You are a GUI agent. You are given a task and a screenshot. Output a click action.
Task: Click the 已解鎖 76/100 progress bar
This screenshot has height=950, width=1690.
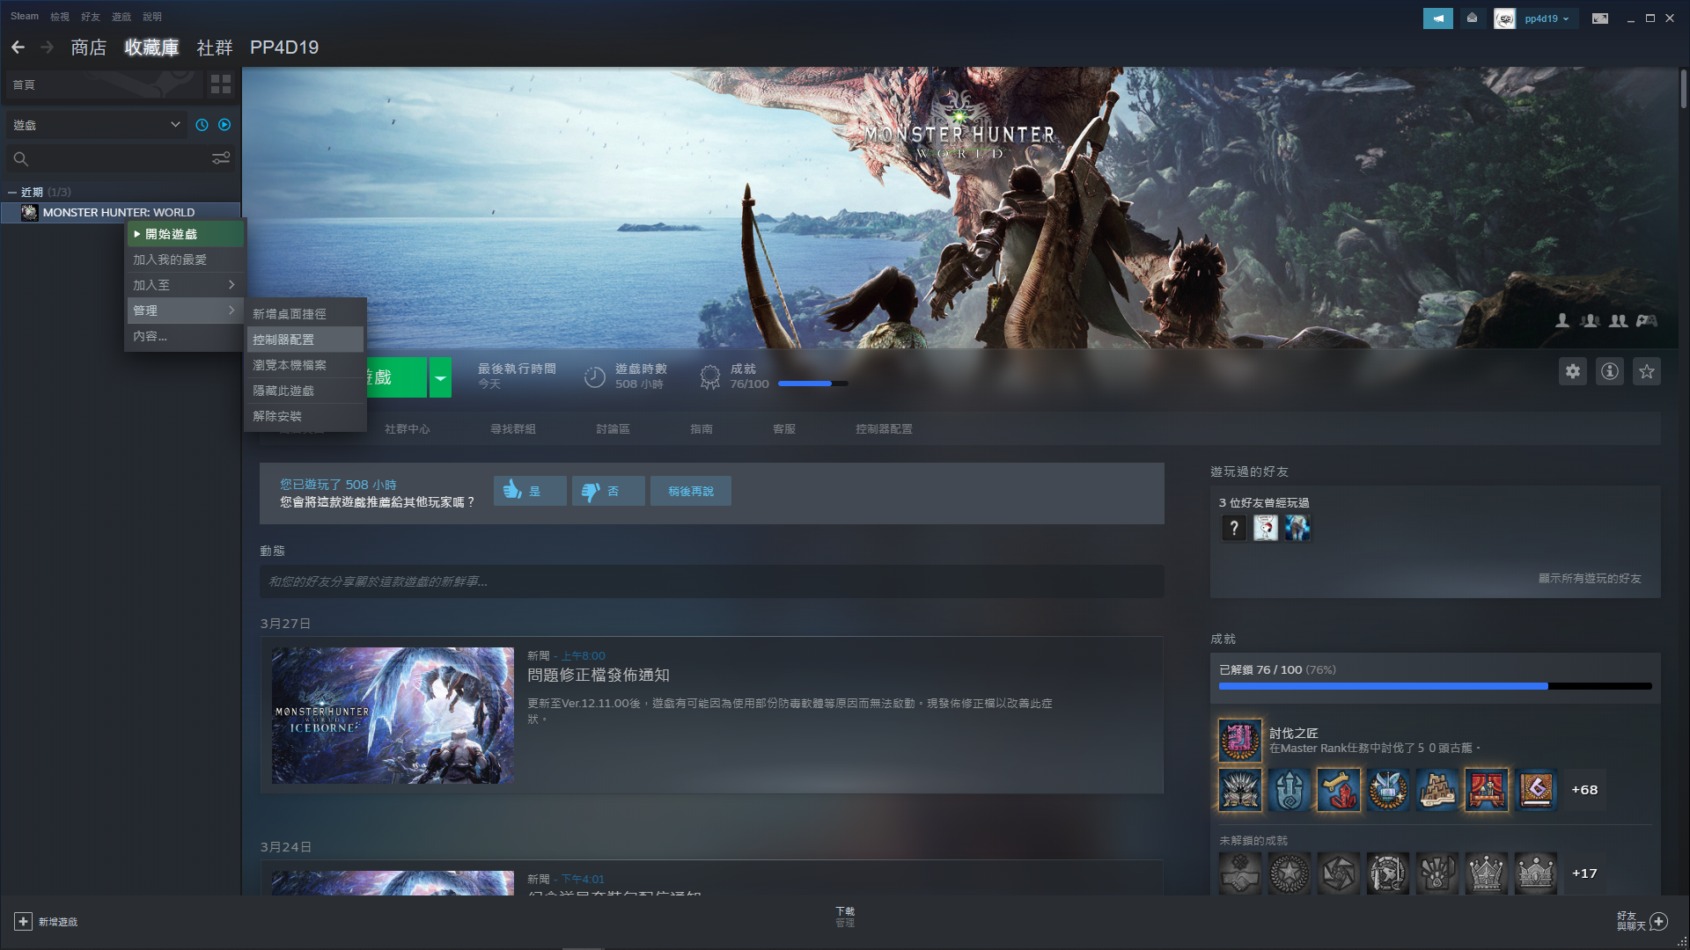1436,686
